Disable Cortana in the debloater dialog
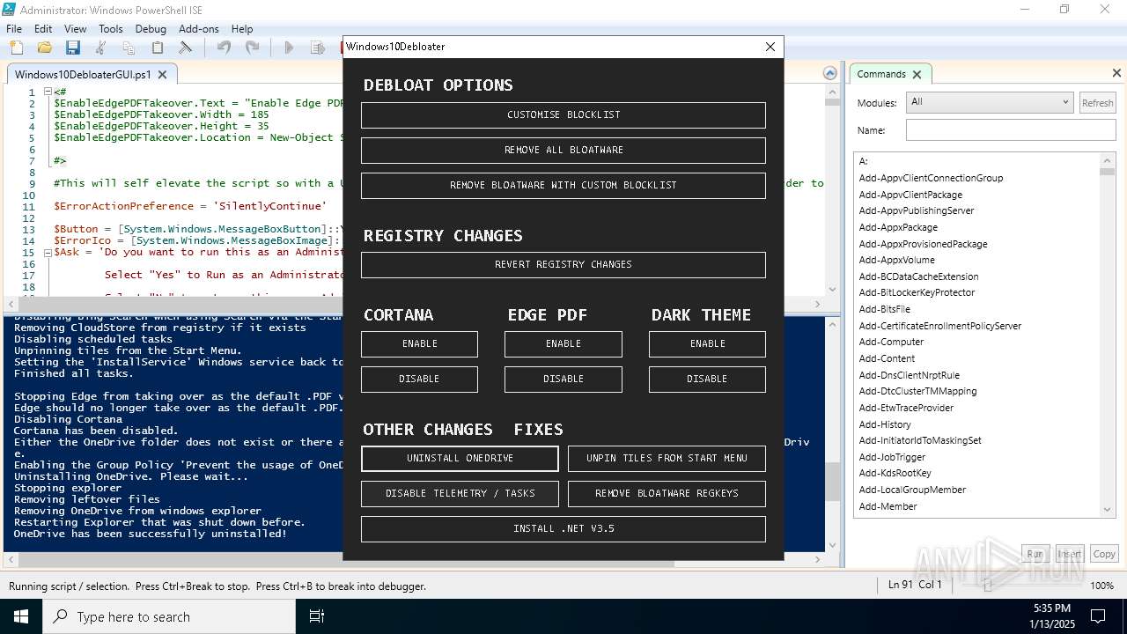Screen dimensions: 1127x634 (419, 380)
